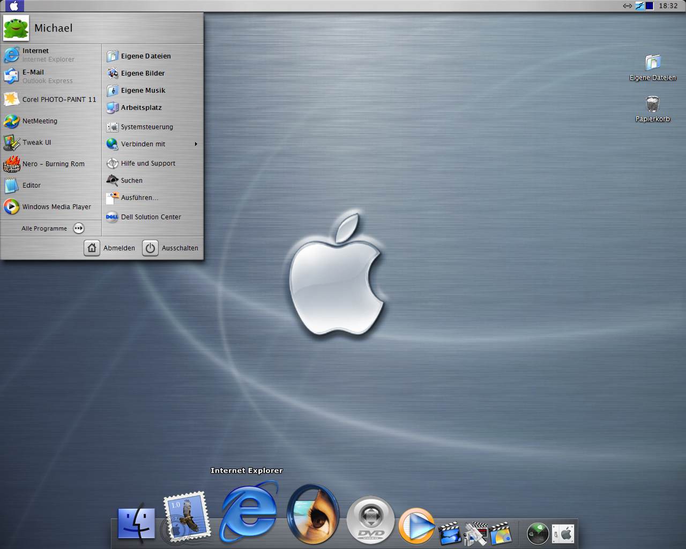Image resolution: width=686 pixels, height=549 pixels.
Task: Open Dell Solution Center
Action: pyautogui.click(x=153, y=217)
